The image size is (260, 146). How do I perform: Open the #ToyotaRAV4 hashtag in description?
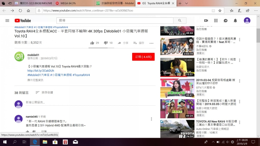[x=81, y=75]
